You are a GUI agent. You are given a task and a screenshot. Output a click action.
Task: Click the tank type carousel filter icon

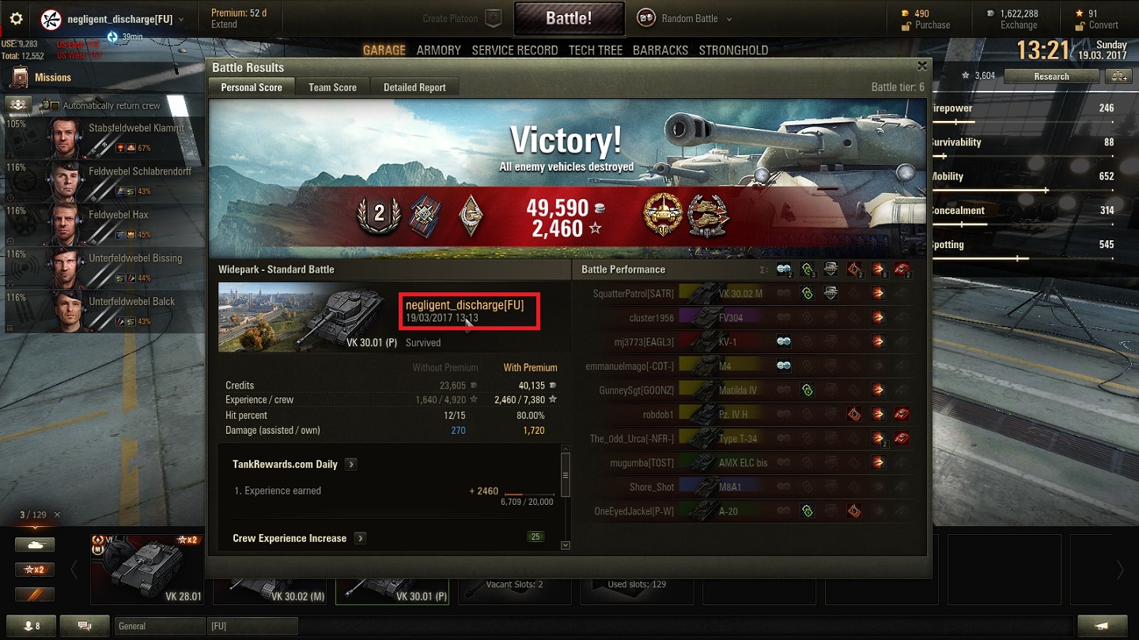tap(35, 545)
